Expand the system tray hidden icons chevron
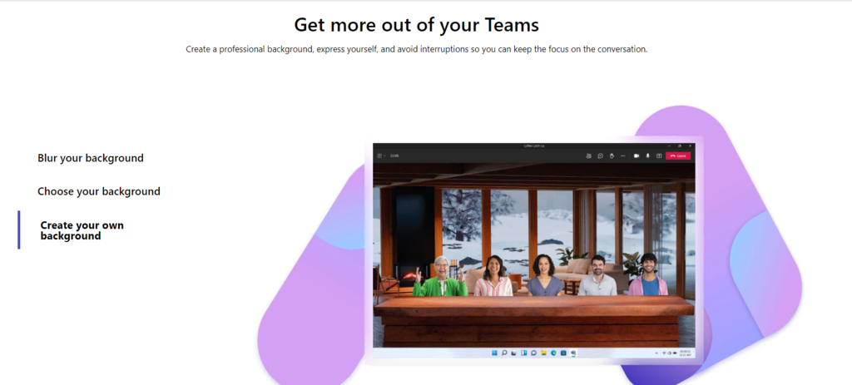 pyautogui.click(x=656, y=353)
